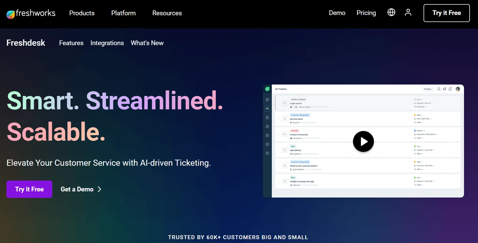Click the "All Tickets" heading in preview
Image resolution: width=478 pixels, height=243 pixels.
[x=281, y=89]
